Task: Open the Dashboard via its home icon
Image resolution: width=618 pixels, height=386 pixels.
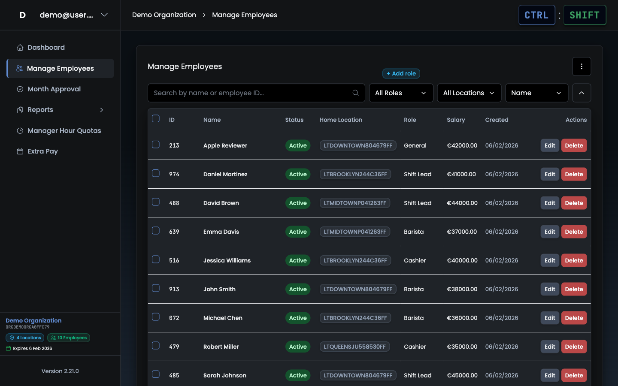Action: click(x=19, y=47)
